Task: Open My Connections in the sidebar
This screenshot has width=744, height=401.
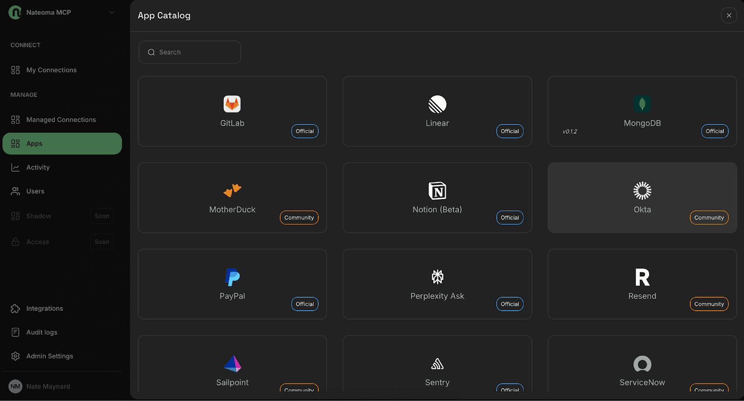Action: point(62,70)
